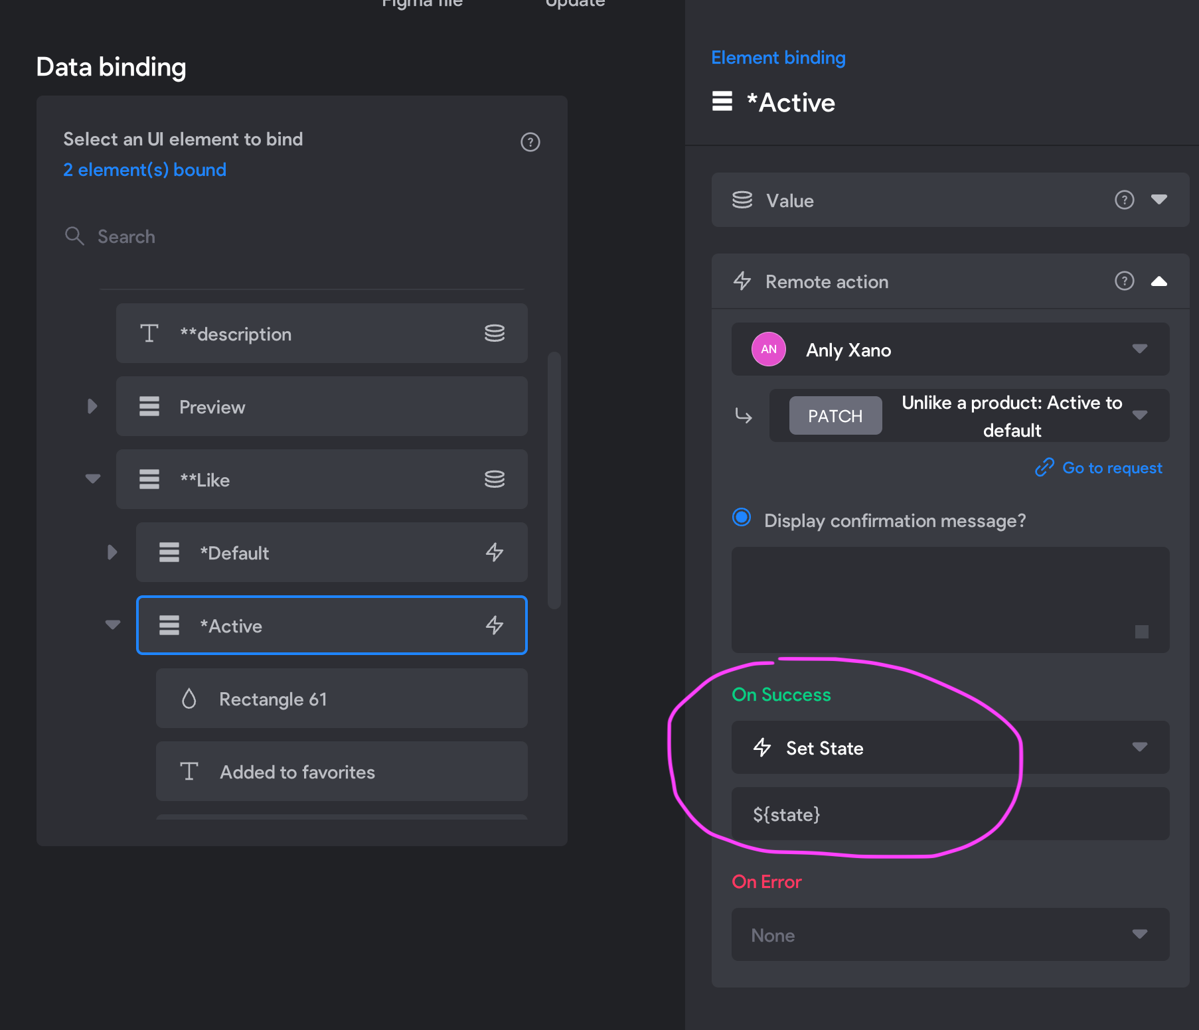Click lightning bolt icon on *Default row
The image size is (1199, 1030).
(495, 552)
